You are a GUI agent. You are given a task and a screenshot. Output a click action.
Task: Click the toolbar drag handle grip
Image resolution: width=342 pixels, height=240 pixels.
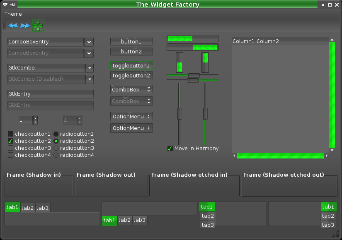pyautogui.click(x=4, y=26)
